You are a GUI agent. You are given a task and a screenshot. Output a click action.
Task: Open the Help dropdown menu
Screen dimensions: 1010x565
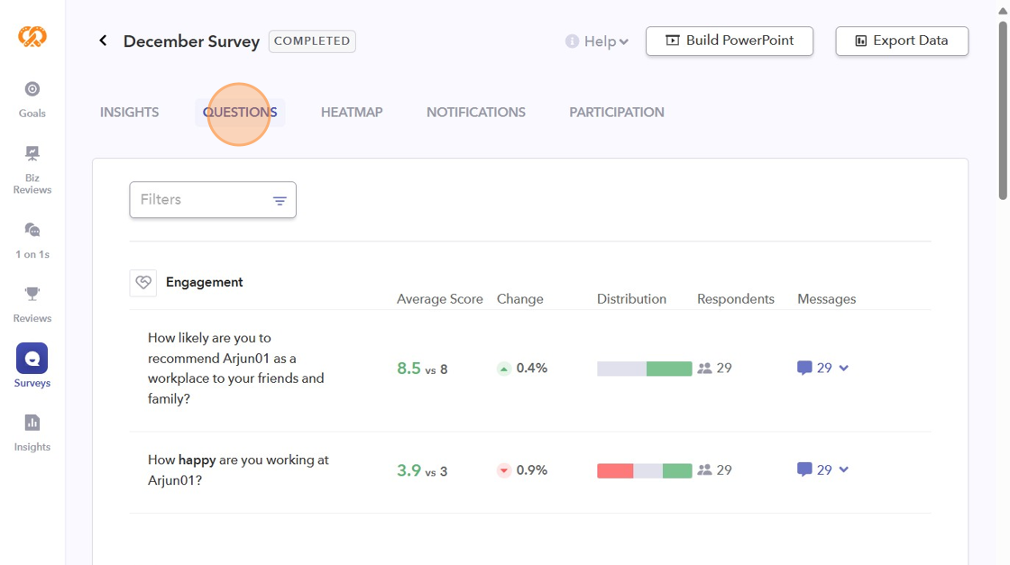coord(597,41)
